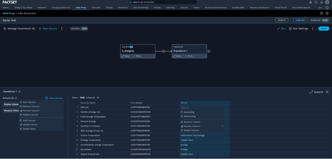This screenshot has width=332, height=159.
Task: Open the Markets tab
Action: pyautogui.click(x=42, y=7)
